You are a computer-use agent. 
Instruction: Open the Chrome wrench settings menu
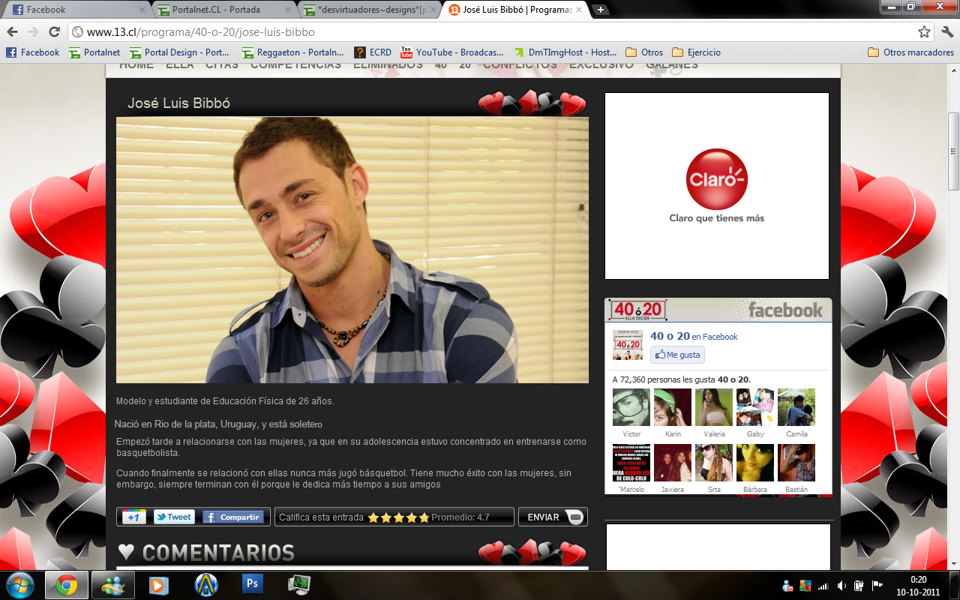946,32
